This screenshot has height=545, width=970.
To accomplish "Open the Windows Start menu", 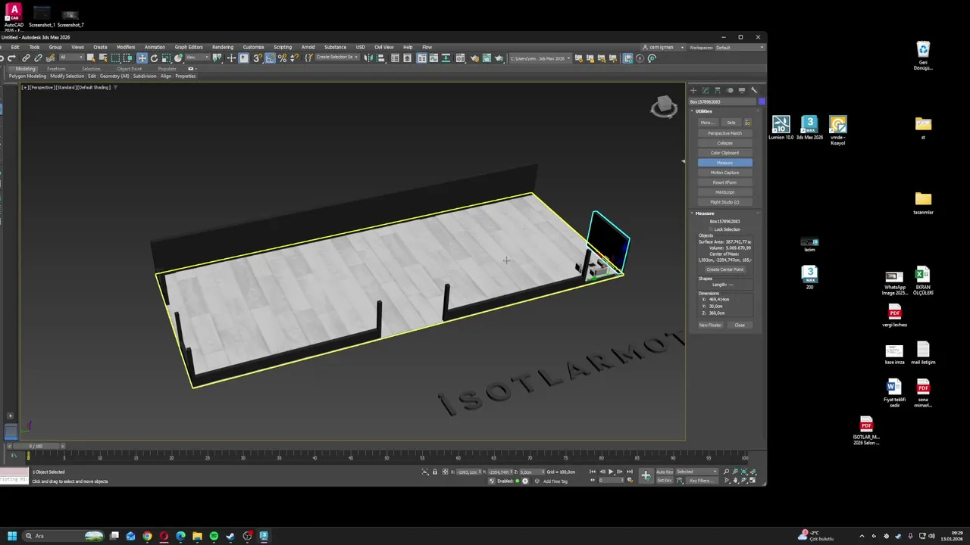I will pyautogui.click(x=12, y=536).
